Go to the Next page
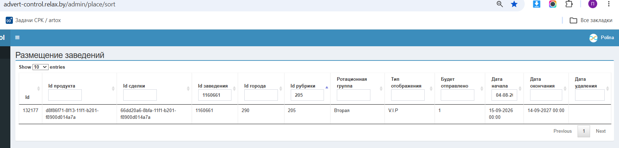This screenshot has height=148, width=619. click(601, 131)
